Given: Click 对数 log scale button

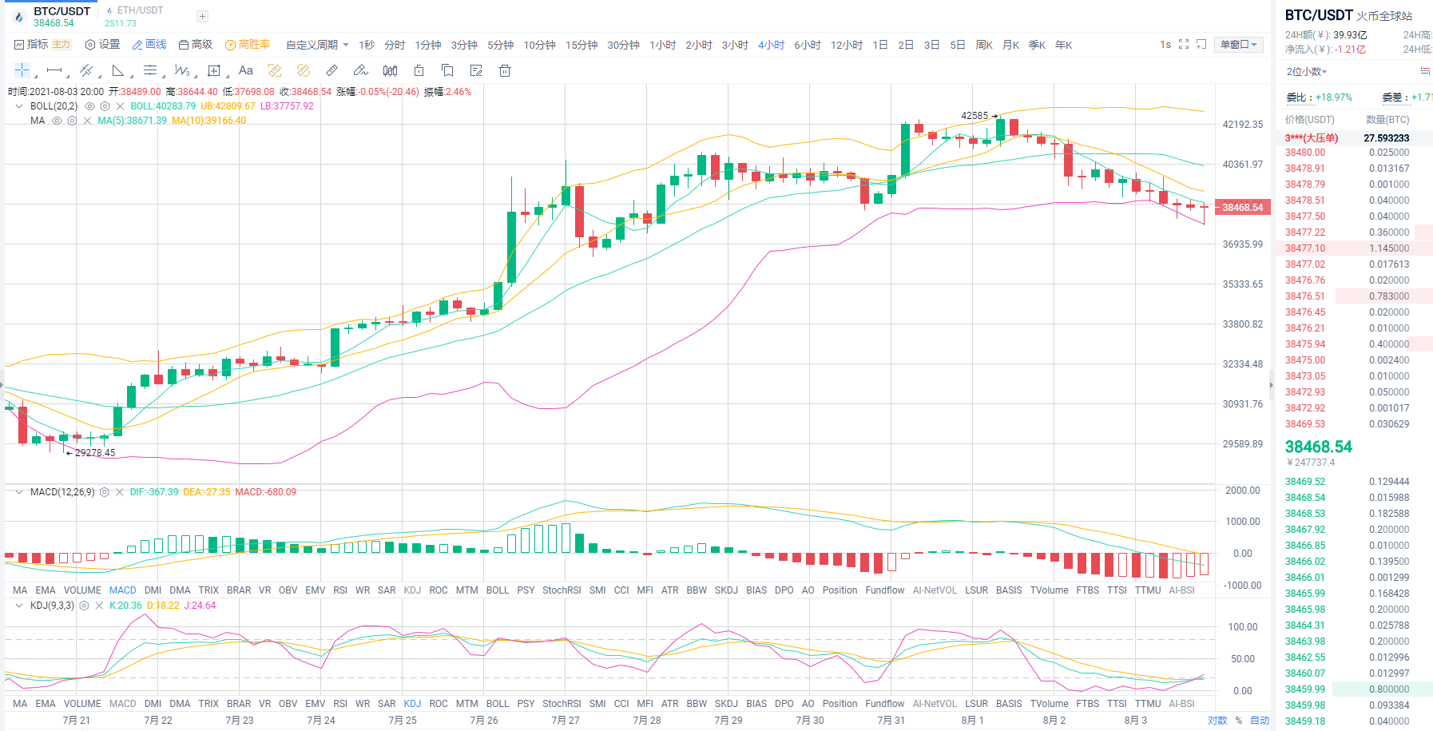Looking at the screenshot, I should (x=1217, y=721).
